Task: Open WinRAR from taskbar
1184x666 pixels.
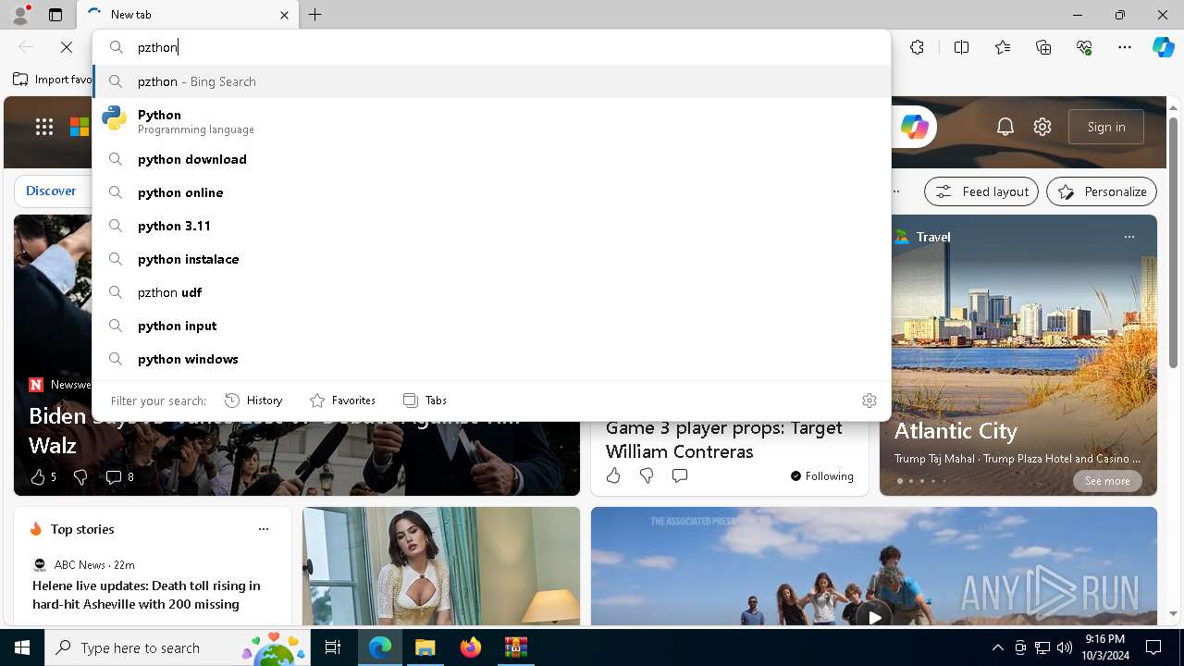Action: 515,647
